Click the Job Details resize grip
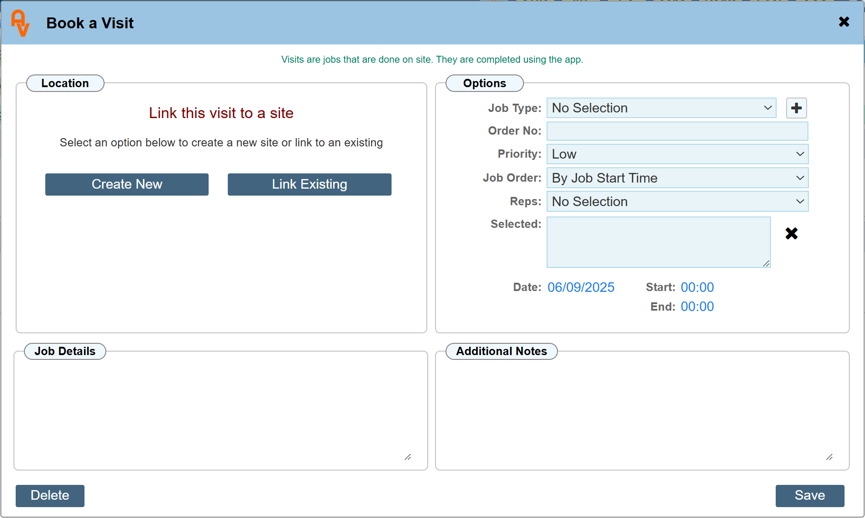 pyautogui.click(x=408, y=457)
